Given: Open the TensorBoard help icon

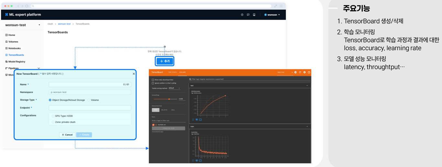Looking at the screenshot, I should (x=309, y=72).
